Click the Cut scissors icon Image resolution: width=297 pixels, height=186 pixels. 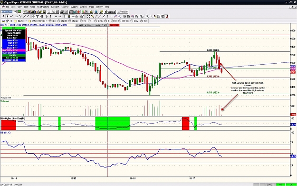point(49,12)
